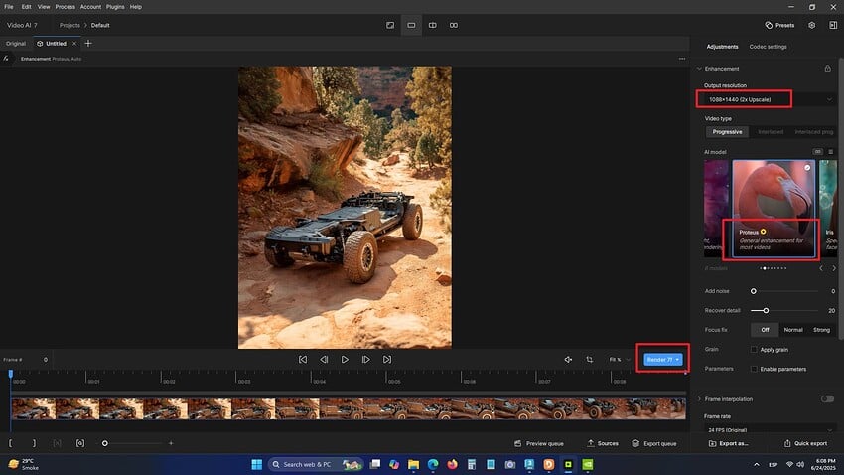
Task: Select the Iris AI model card
Action: pos(828,209)
